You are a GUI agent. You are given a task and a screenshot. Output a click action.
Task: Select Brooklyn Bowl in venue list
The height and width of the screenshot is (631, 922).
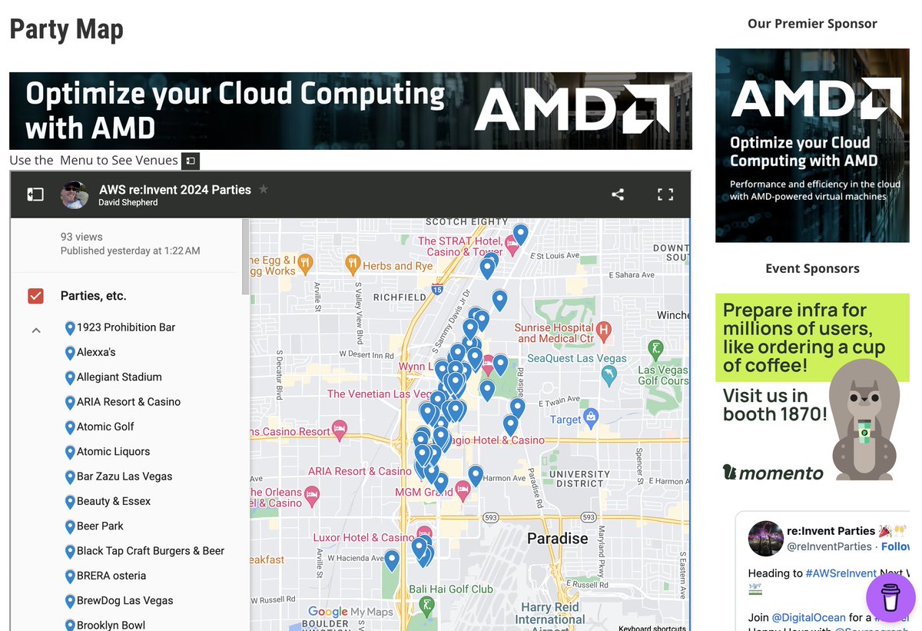point(111,625)
